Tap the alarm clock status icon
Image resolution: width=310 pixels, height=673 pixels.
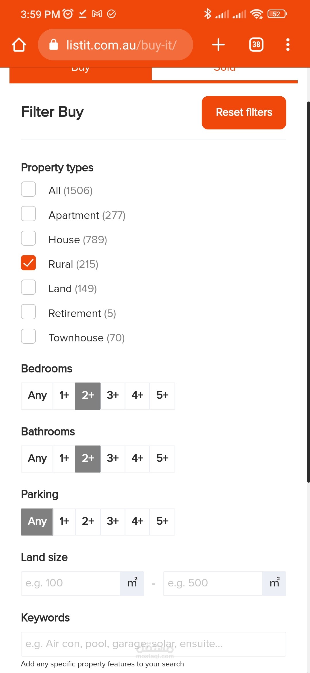68,14
